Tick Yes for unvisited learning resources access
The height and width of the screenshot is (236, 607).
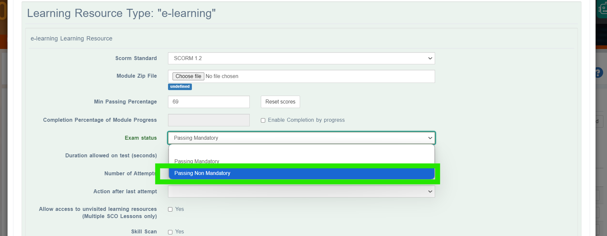tap(170, 209)
